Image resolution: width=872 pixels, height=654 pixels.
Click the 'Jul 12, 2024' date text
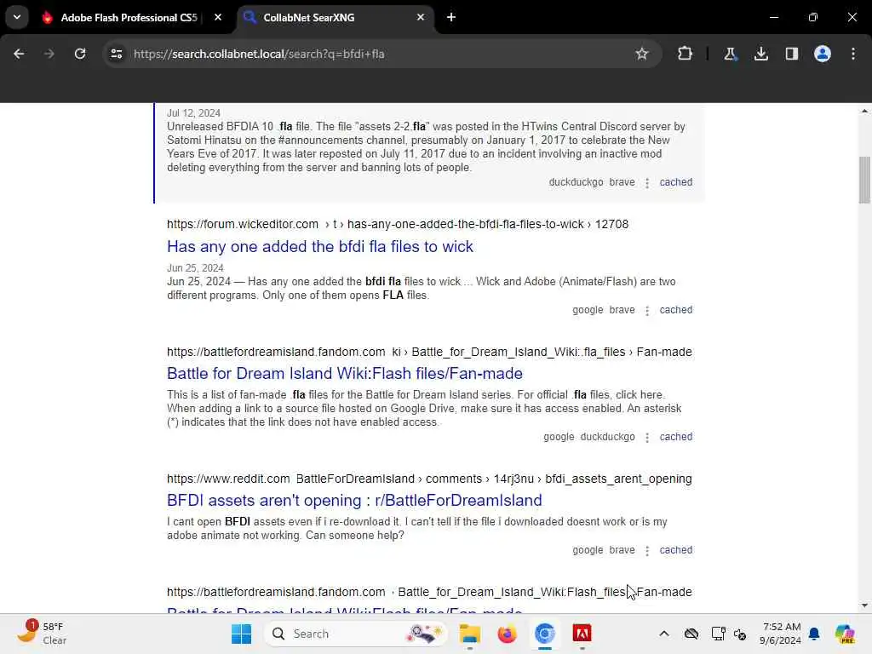(x=193, y=113)
